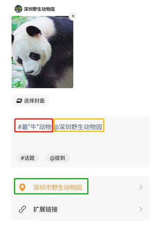Expand the 扩展链接 row chevron
Viewport: 159px width, 227px height.
pyautogui.click(x=141, y=209)
